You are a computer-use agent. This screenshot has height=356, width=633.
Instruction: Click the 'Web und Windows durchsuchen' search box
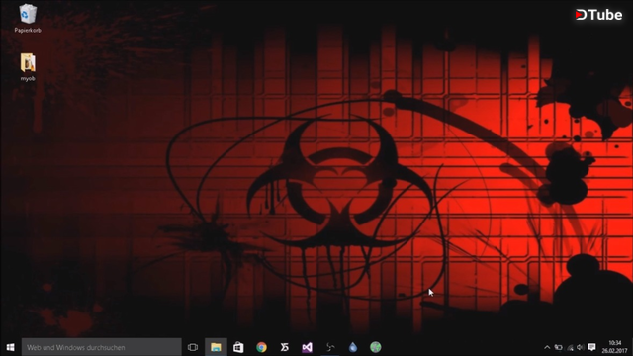pyautogui.click(x=102, y=347)
